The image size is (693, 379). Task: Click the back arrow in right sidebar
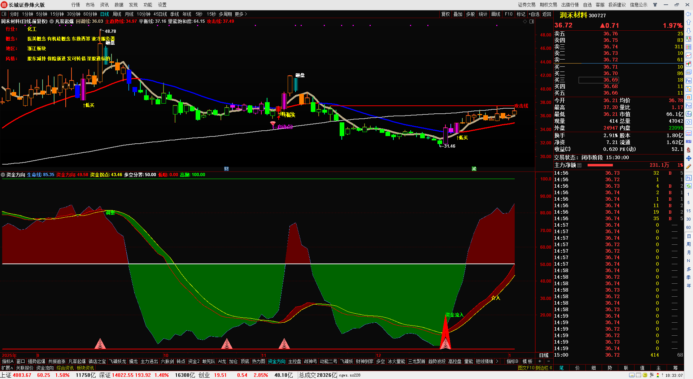689,14
